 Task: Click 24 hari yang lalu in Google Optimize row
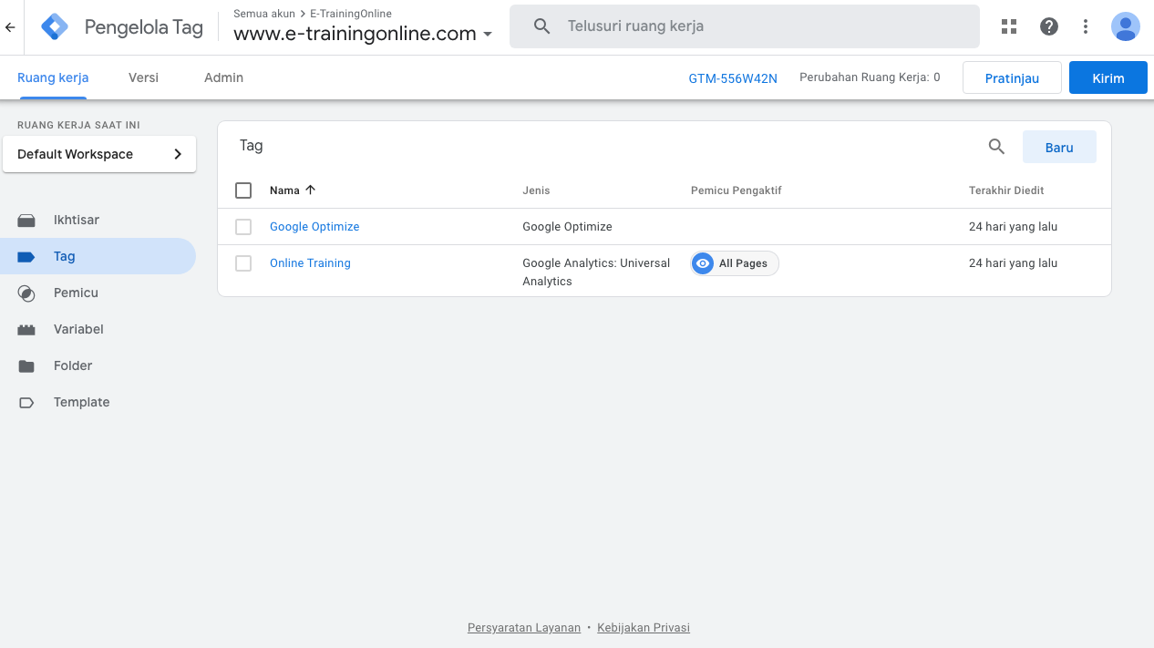[1013, 226]
